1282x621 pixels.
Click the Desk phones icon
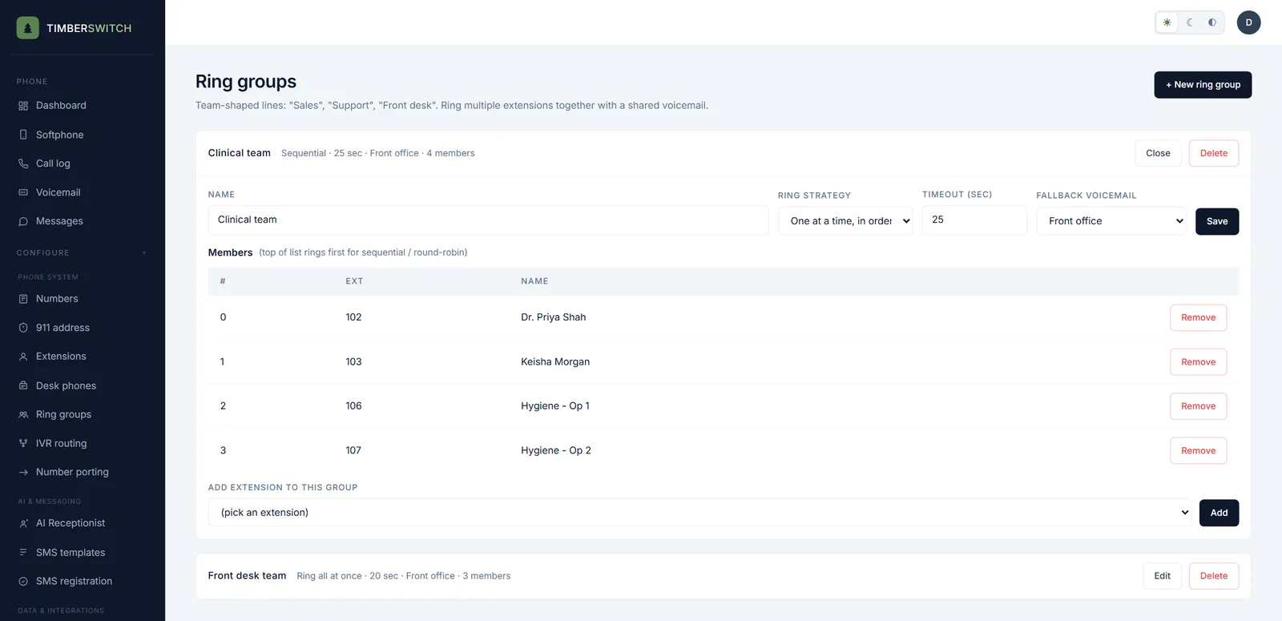click(23, 385)
